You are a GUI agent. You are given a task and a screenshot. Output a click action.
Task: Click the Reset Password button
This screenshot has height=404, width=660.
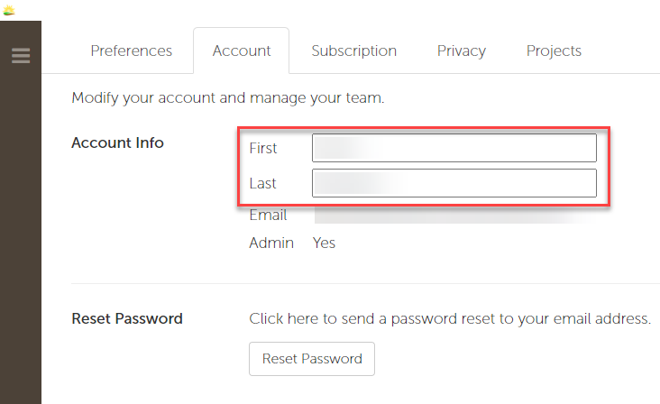[x=312, y=359]
